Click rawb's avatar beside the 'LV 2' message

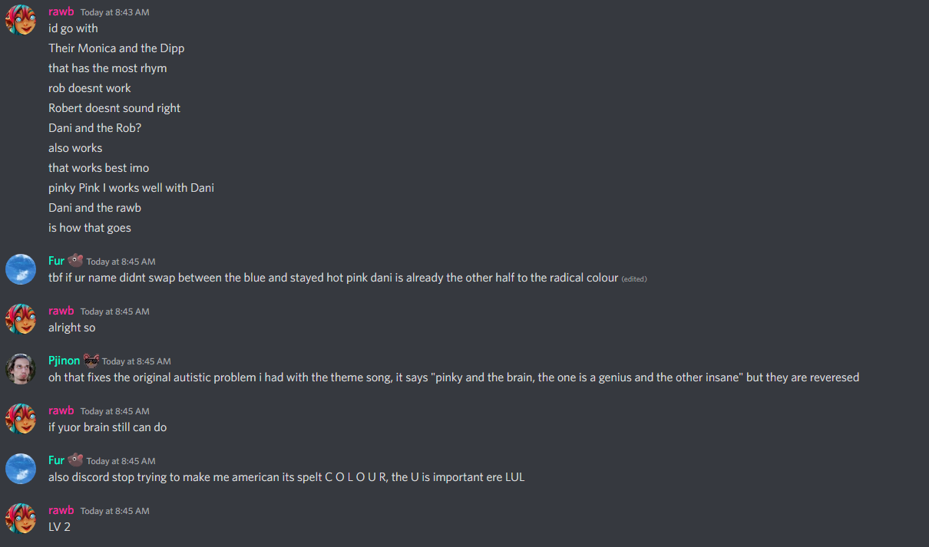point(21,519)
